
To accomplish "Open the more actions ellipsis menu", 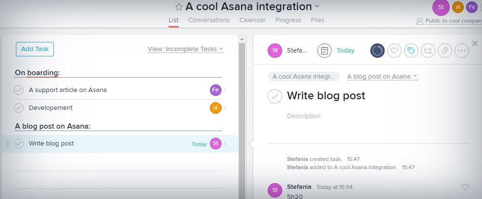I will click(461, 51).
